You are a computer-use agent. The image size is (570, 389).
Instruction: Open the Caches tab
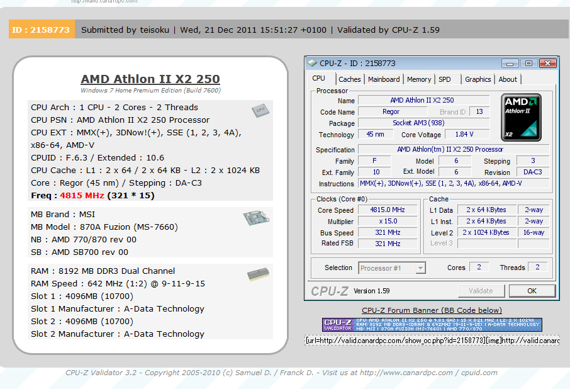point(350,79)
